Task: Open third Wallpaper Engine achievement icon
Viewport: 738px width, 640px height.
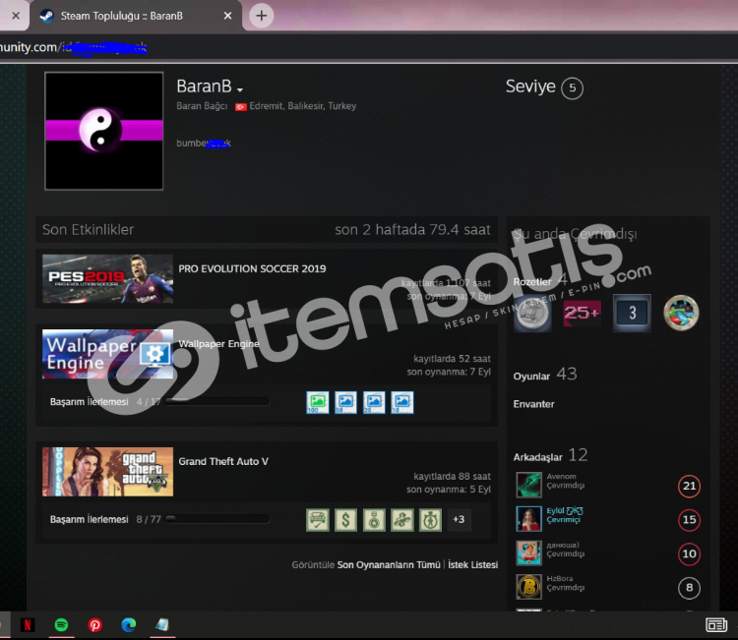Action: (374, 402)
